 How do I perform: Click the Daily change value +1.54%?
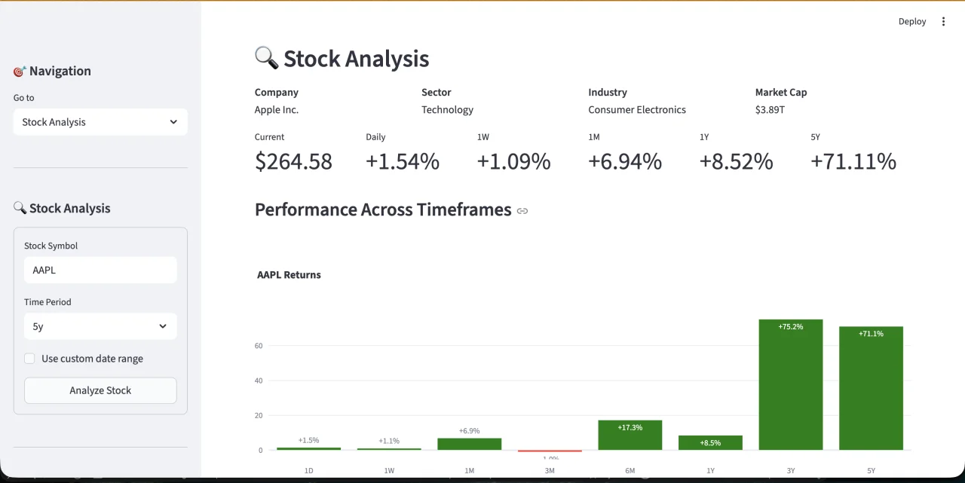click(x=403, y=161)
